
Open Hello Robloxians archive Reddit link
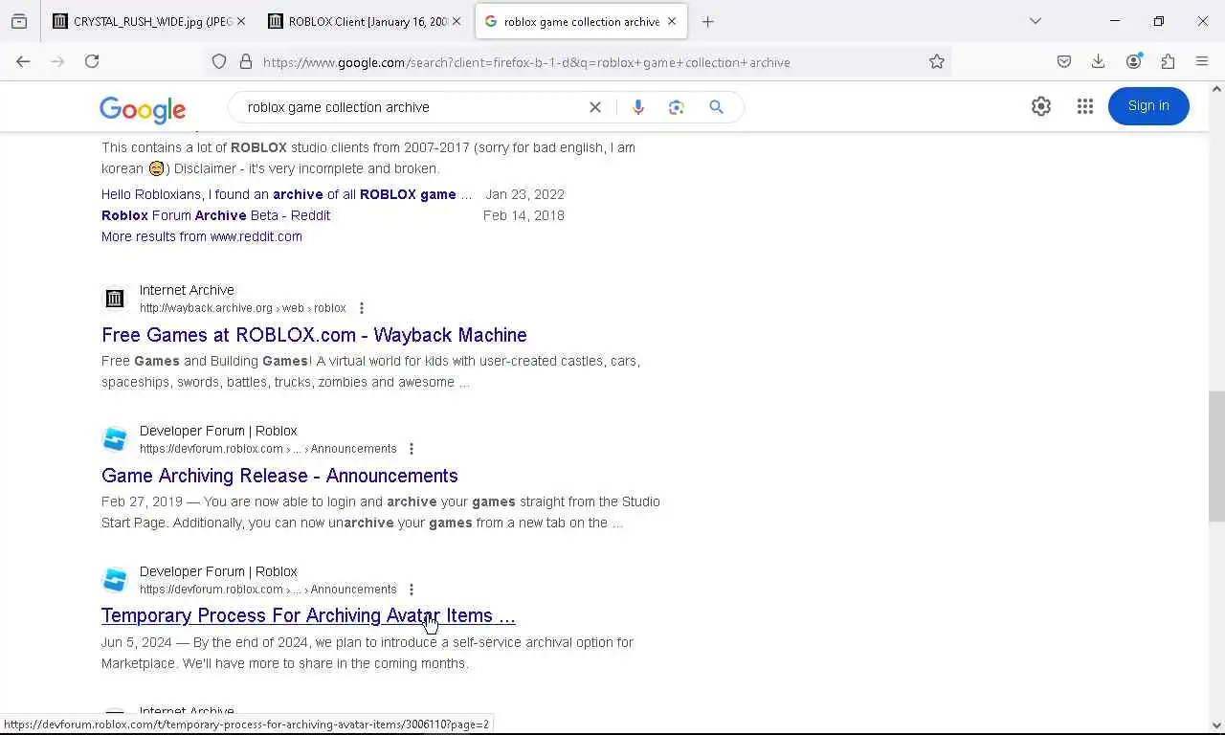click(x=287, y=194)
